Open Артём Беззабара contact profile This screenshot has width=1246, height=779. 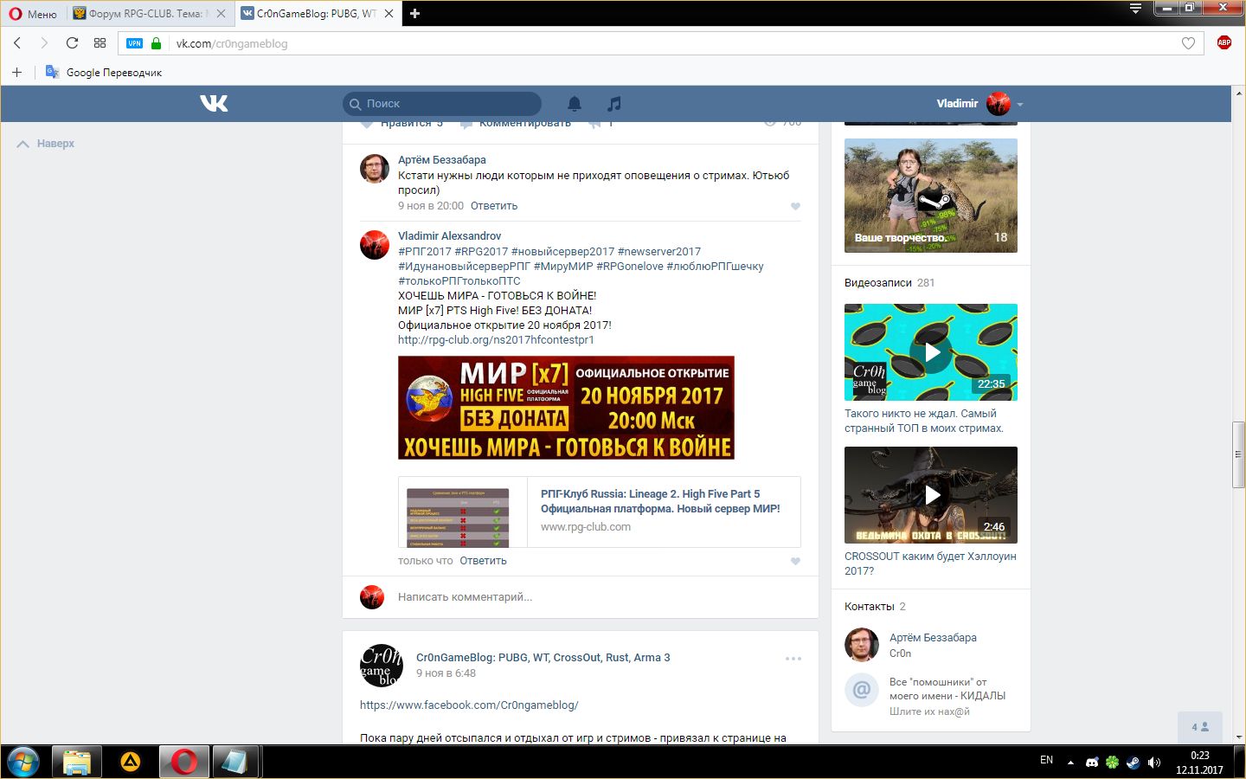click(933, 638)
